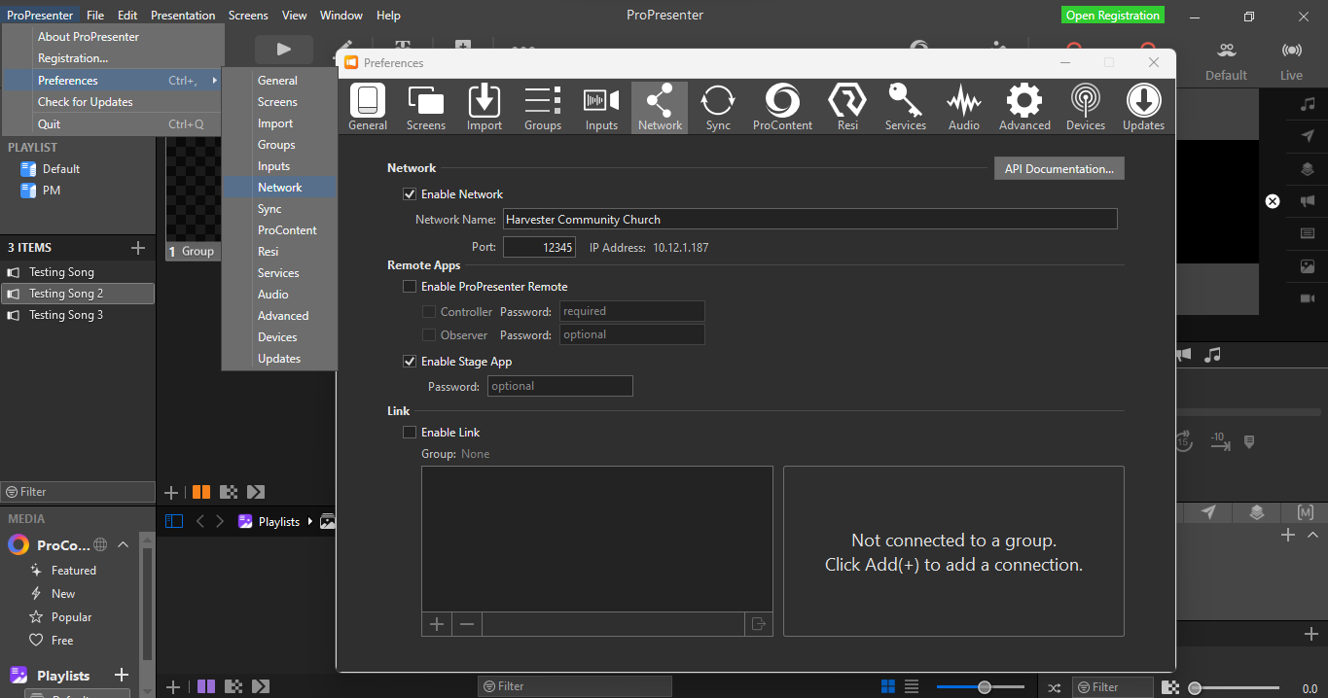Click the Network Name text field
This screenshot has width=1328, height=698.
(x=809, y=220)
